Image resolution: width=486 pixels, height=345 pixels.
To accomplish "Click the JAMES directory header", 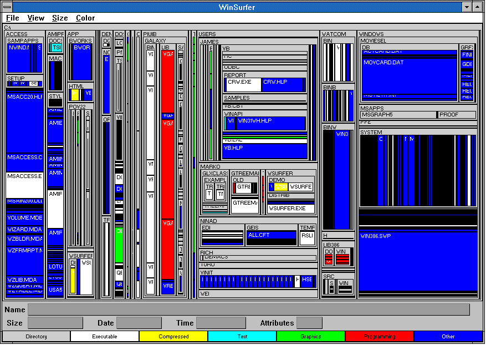I will [x=209, y=42].
